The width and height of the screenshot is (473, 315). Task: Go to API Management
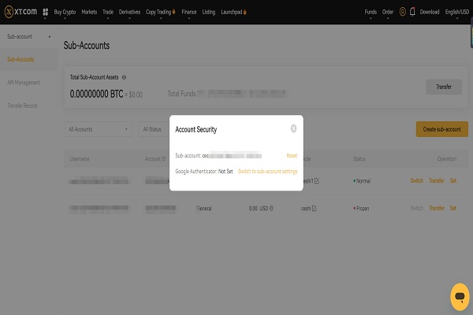point(24,83)
